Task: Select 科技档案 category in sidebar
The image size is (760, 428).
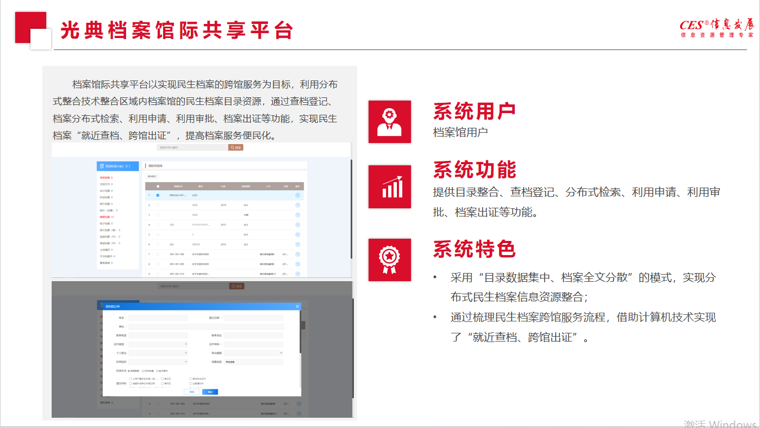Action: pyautogui.click(x=106, y=197)
